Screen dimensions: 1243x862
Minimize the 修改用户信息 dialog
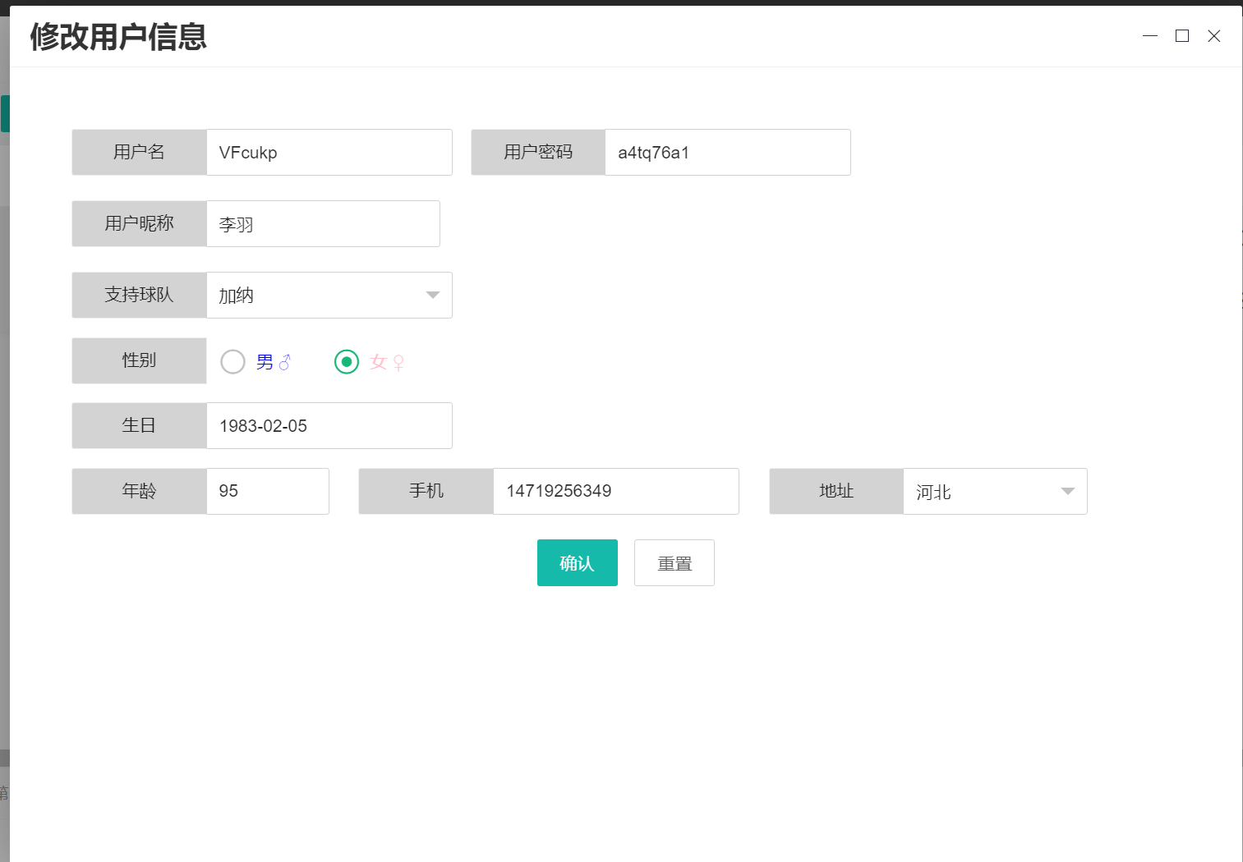point(1150,36)
